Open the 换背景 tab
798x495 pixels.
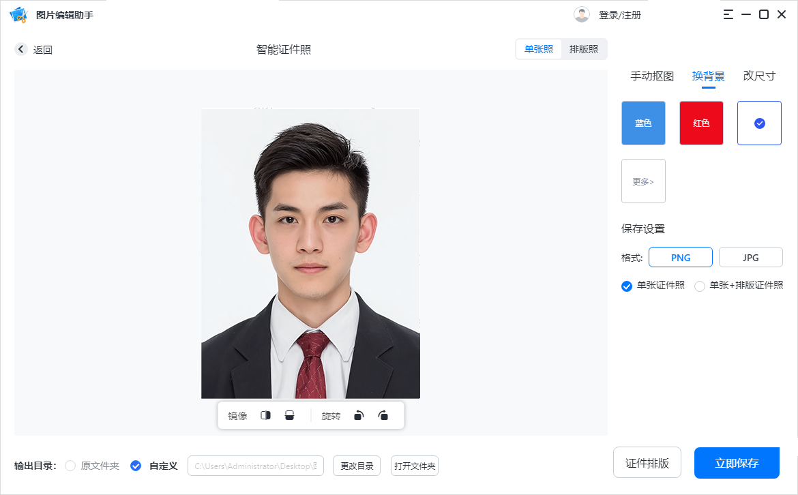tap(709, 76)
